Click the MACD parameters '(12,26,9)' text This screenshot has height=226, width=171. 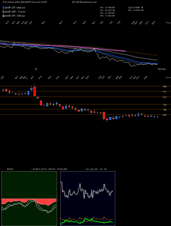coord(36,169)
